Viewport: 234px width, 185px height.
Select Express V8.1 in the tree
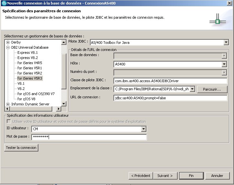coord(27,53)
